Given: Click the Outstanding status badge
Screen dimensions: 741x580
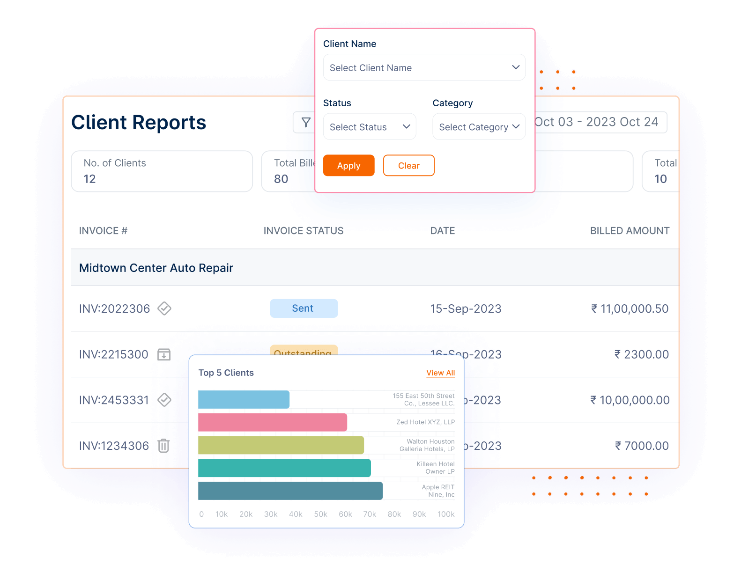Looking at the screenshot, I should click(304, 350).
